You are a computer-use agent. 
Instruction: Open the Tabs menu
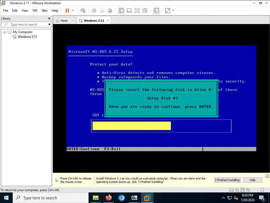[44, 11]
